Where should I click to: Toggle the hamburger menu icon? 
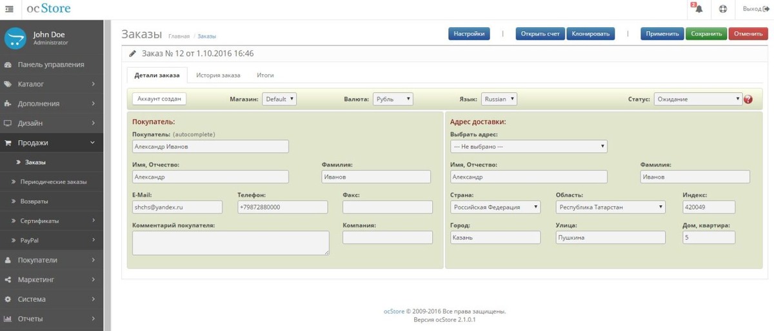[9, 9]
